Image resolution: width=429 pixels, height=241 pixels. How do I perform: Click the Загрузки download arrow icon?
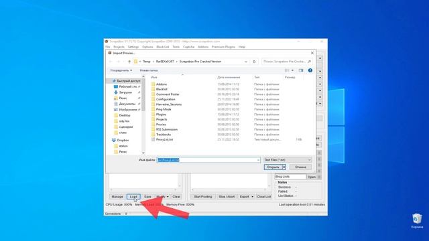pos(116,92)
